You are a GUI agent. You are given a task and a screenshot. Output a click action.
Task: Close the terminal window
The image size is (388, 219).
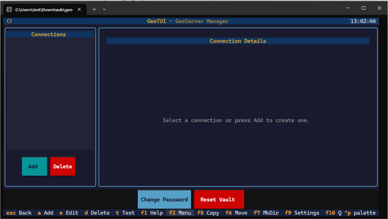[379, 8]
